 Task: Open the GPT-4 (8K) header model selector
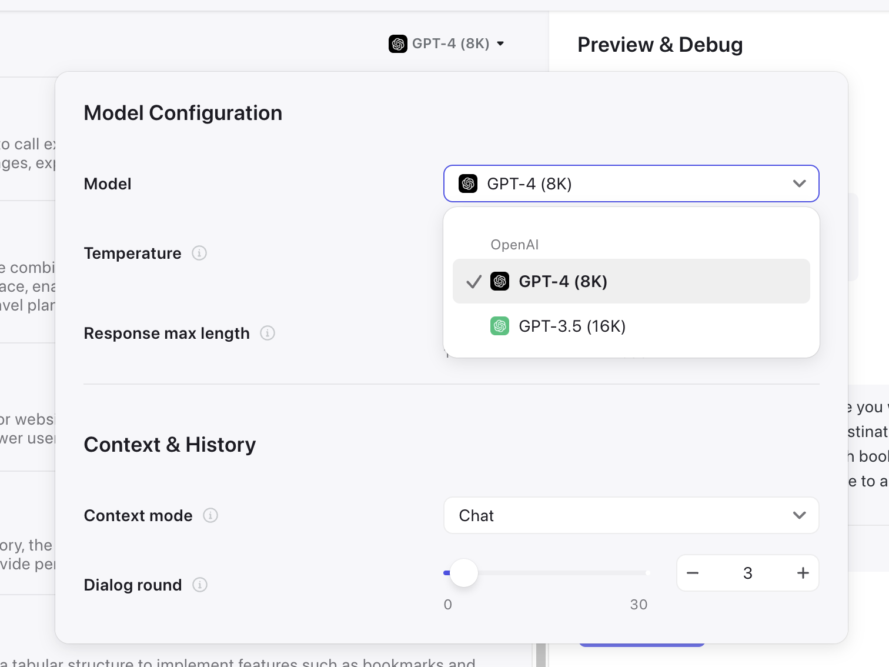pos(447,44)
